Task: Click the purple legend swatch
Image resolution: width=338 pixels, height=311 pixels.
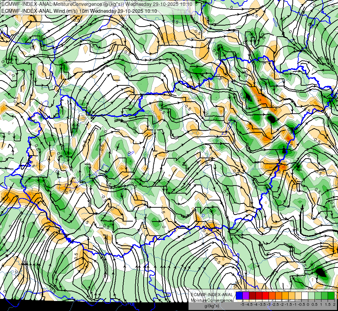Action: 246,295
